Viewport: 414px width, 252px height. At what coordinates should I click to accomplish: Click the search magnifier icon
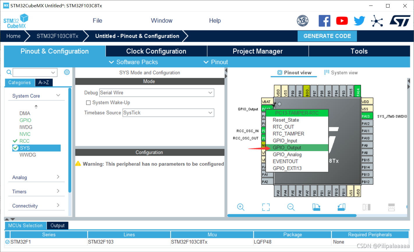9,72
